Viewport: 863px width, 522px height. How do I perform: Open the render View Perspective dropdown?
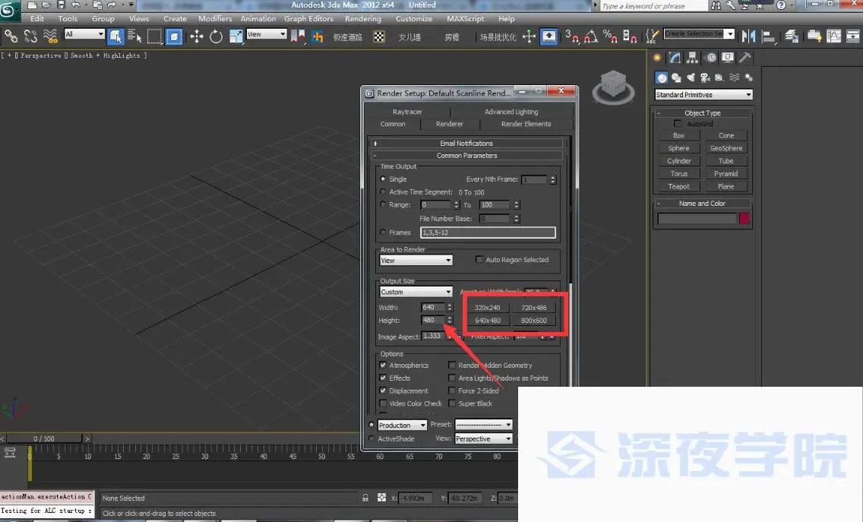(x=484, y=439)
